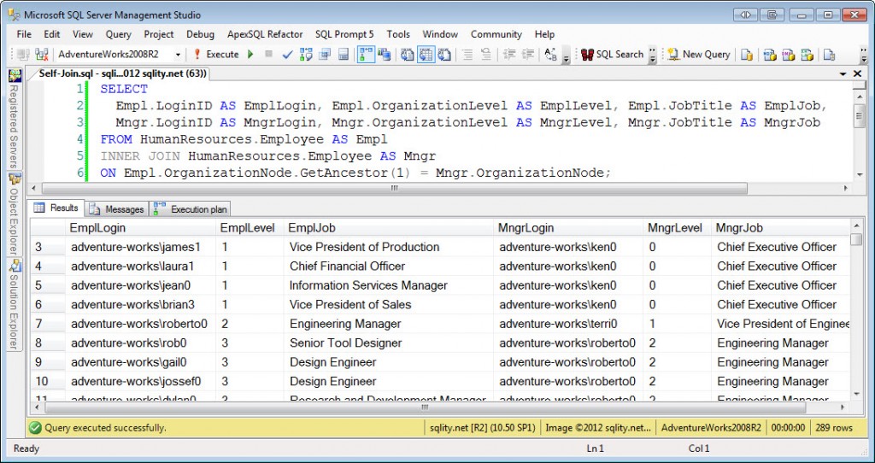
Task: Expand the Registered Servers side panel
Action: point(15,118)
